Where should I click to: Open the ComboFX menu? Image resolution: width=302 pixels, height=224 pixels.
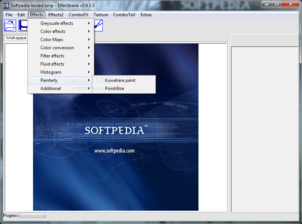coord(78,15)
